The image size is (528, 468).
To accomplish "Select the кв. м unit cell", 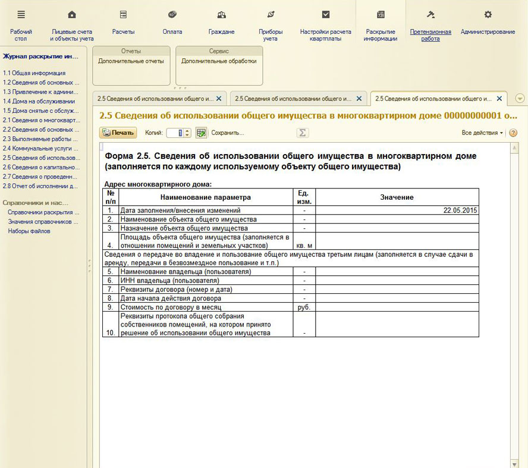I will [304, 241].
